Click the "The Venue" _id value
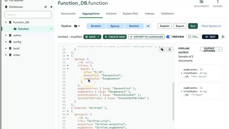Viewport: 229px width, 129px height. (199, 77)
